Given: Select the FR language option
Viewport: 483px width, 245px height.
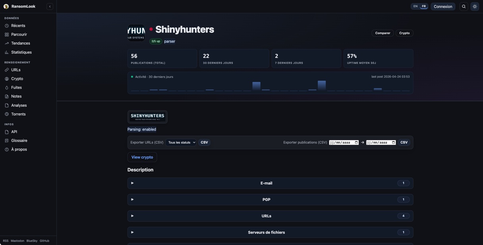Looking at the screenshot, I should pyautogui.click(x=424, y=6).
